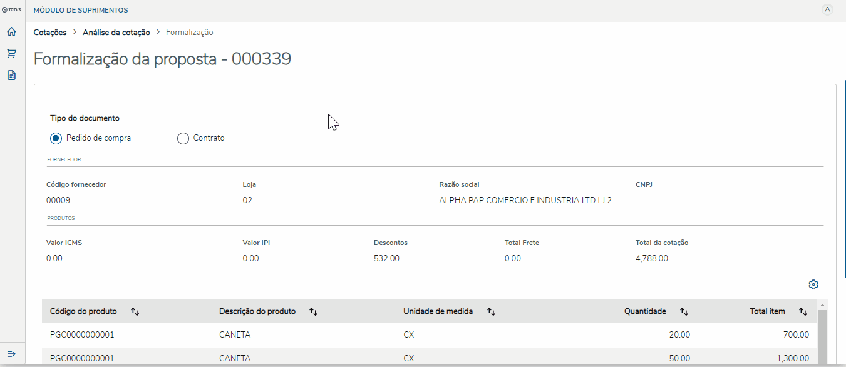Open table column settings gear
846x367 pixels.
coord(813,284)
